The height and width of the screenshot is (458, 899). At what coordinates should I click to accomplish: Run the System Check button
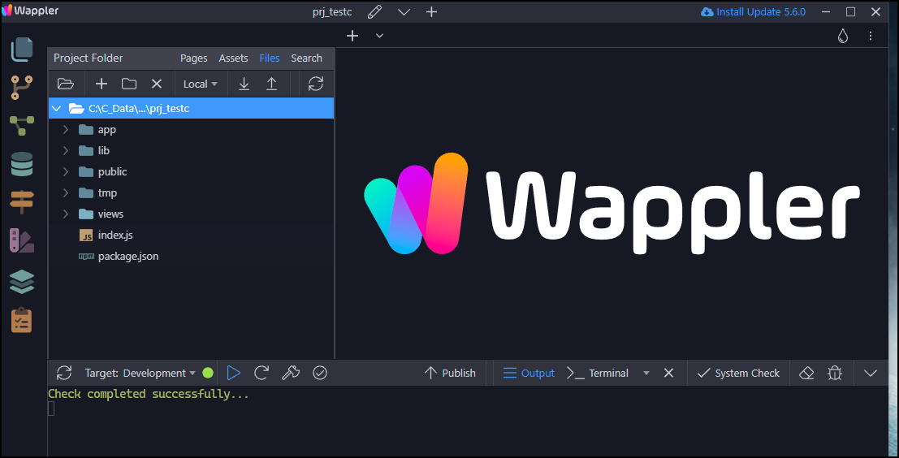click(x=738, y=374)
